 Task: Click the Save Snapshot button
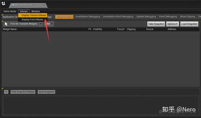point(46,92)
